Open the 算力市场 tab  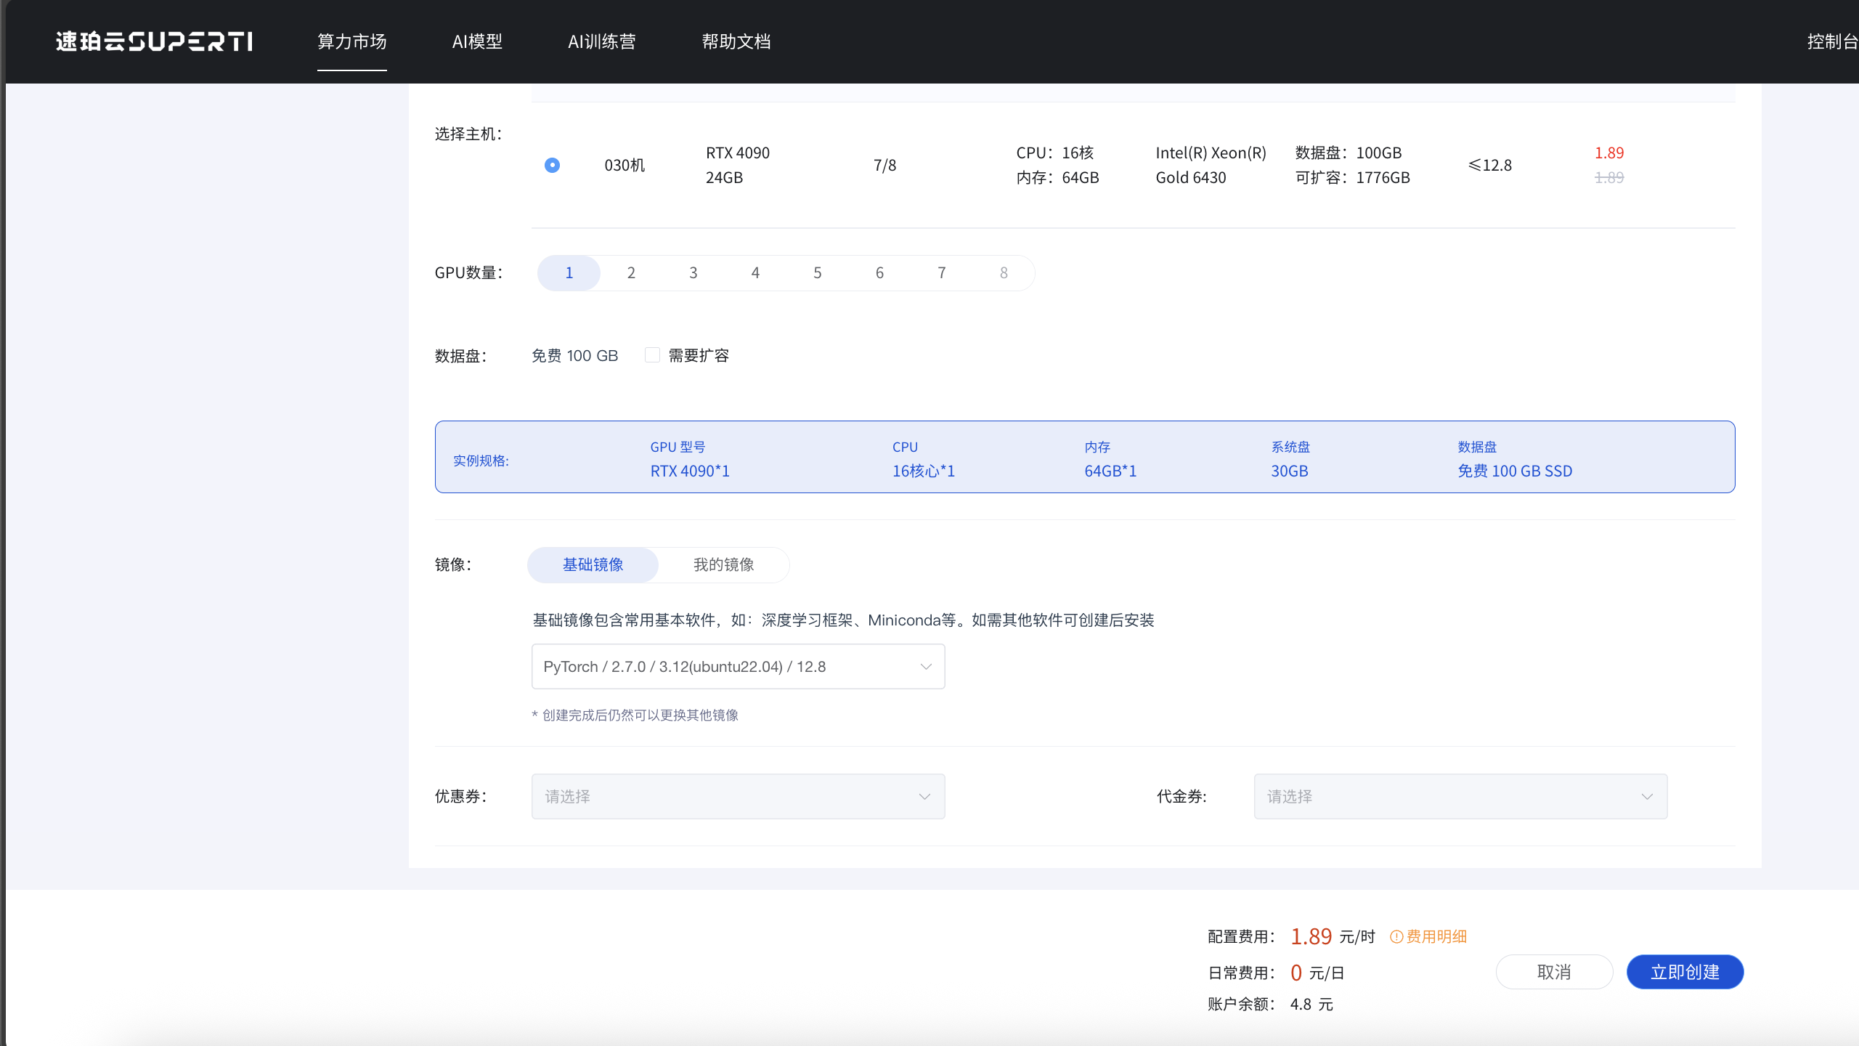[352, 41]
